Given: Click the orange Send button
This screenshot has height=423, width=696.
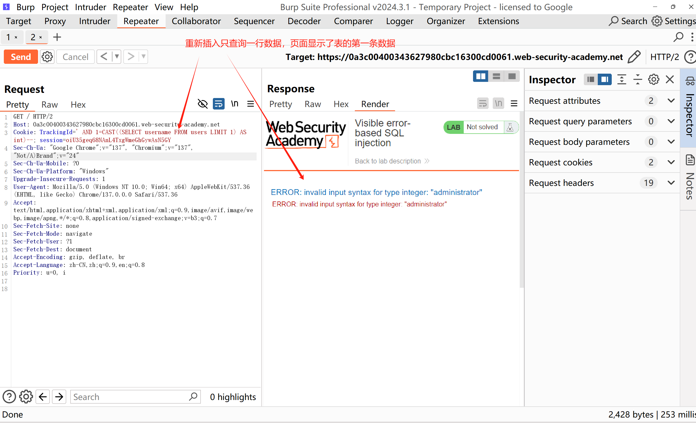Looking at the screenshot, I should [21, 57].
